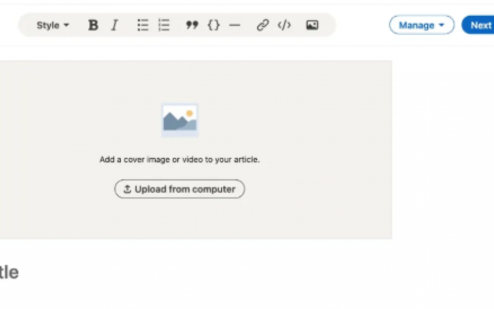Click the upload arrow icon in the button
This screenshot has height=309, width=494.
pos(127,189)
